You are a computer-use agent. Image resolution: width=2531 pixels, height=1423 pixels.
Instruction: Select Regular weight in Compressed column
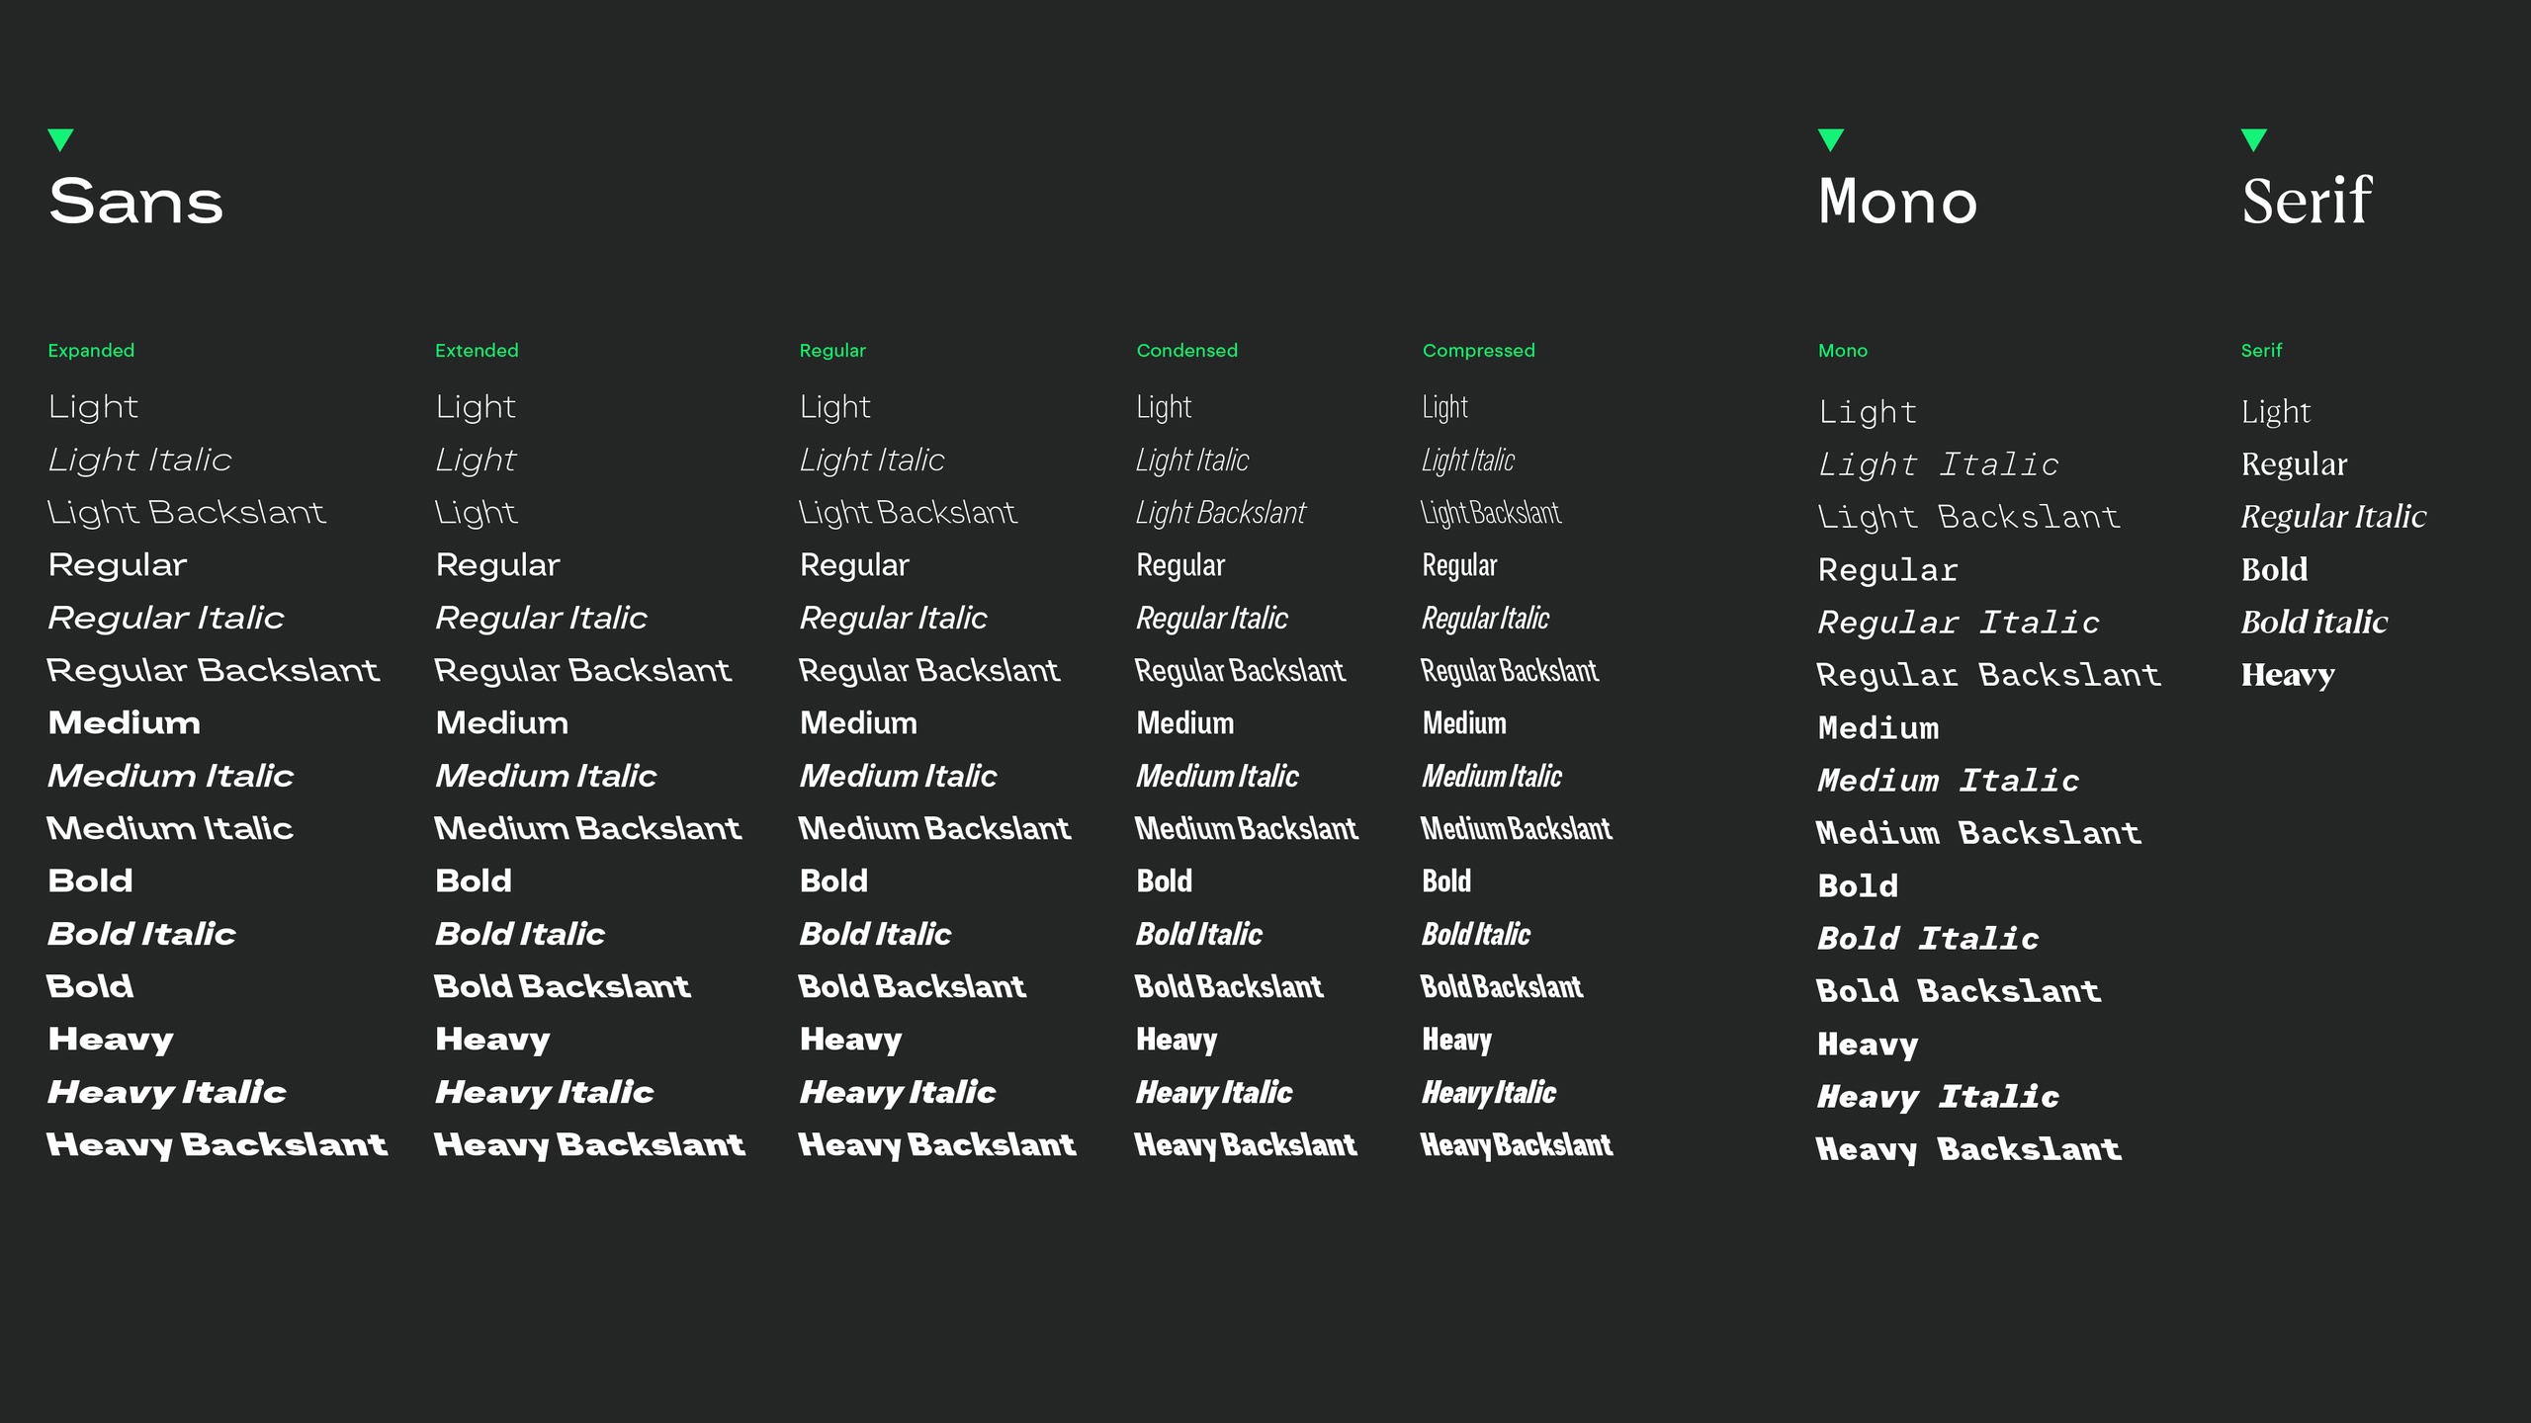click(x=1460, y=564)
